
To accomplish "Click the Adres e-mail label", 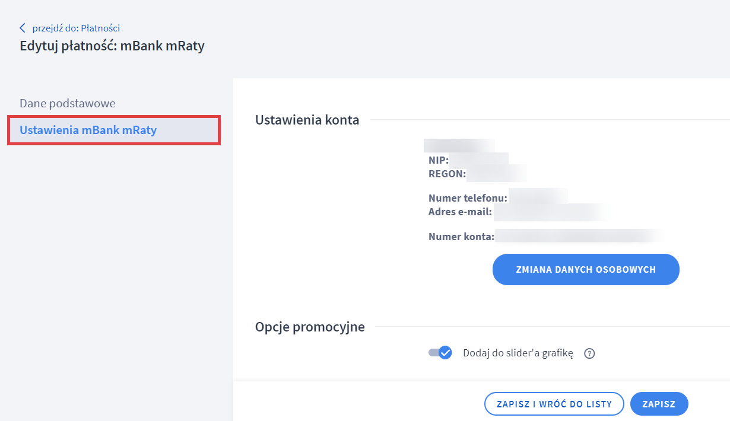I will coord(461,212).
